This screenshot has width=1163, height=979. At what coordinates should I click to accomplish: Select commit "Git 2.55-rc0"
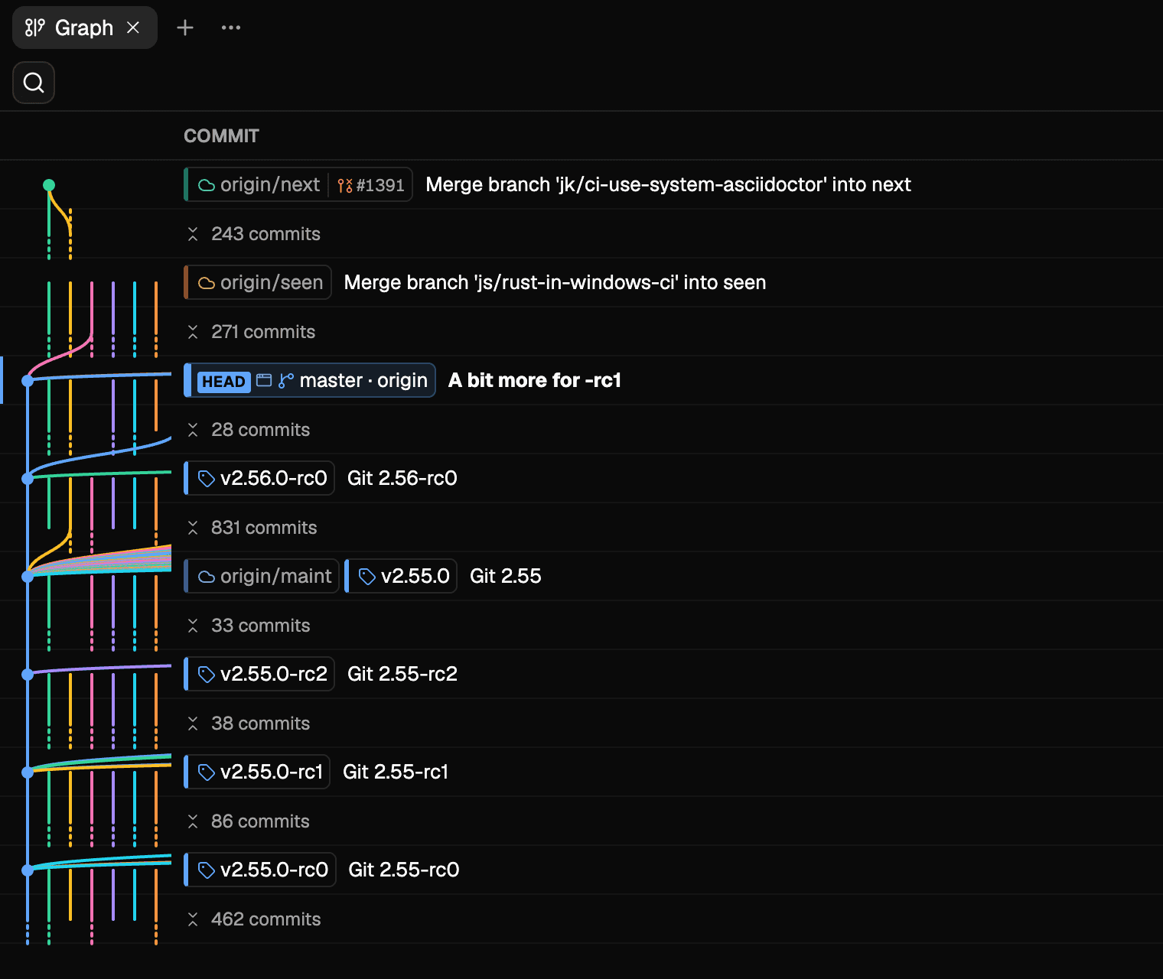click(404, 870)
